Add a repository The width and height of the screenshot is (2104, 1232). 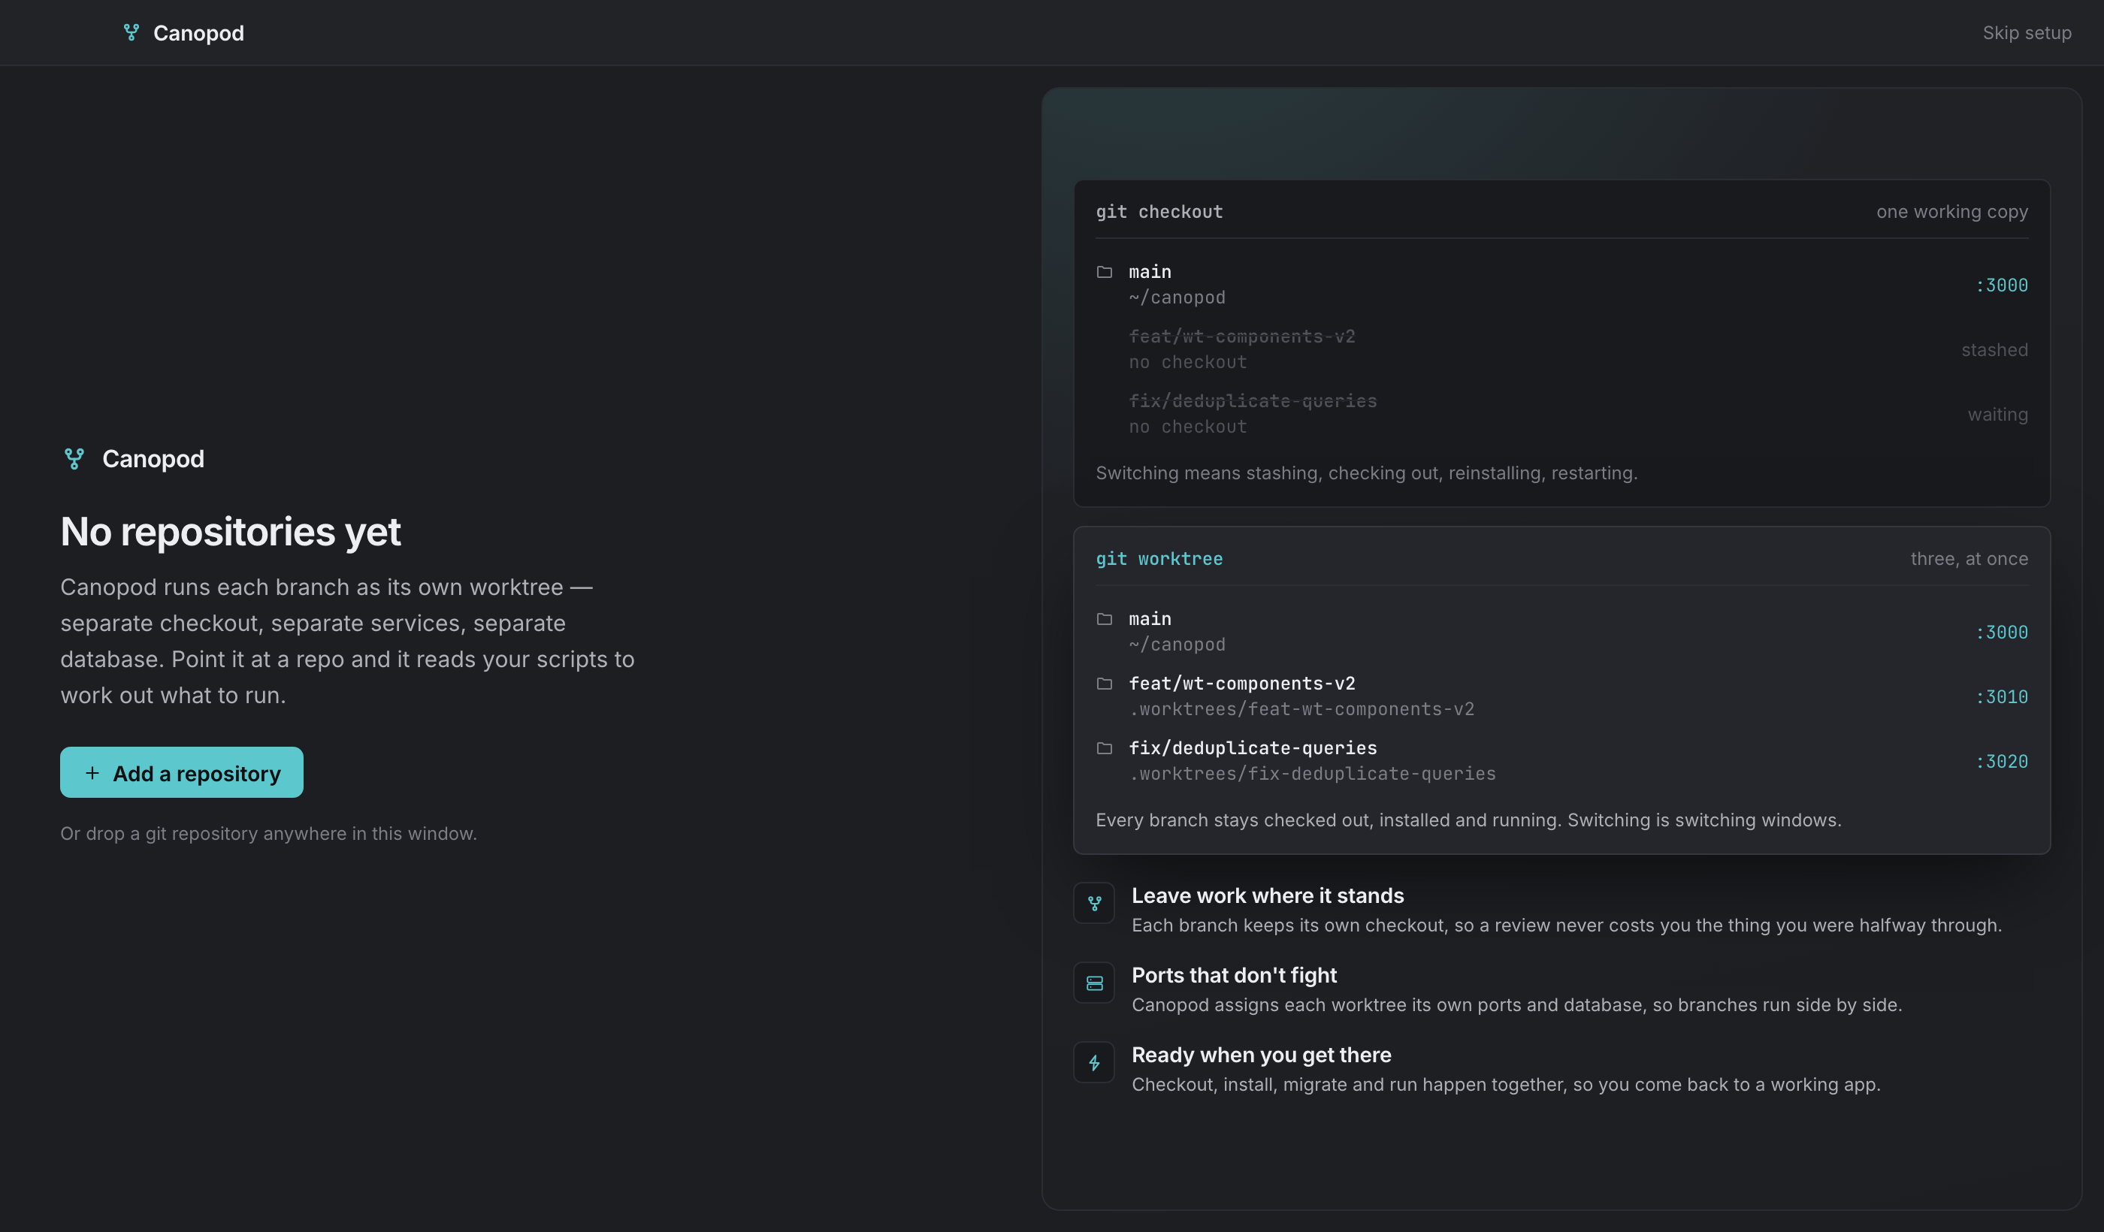(182, 773)
